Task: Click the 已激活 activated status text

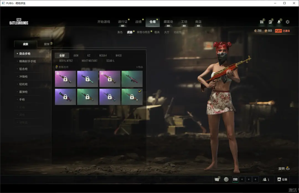Action: click(286, 31)
